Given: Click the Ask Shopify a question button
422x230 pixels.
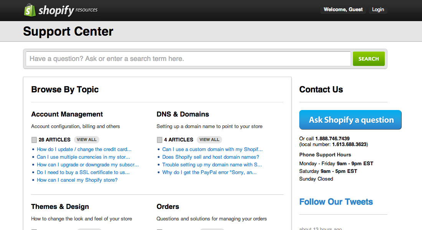Looking at the screenshot, I should (350, 120).
